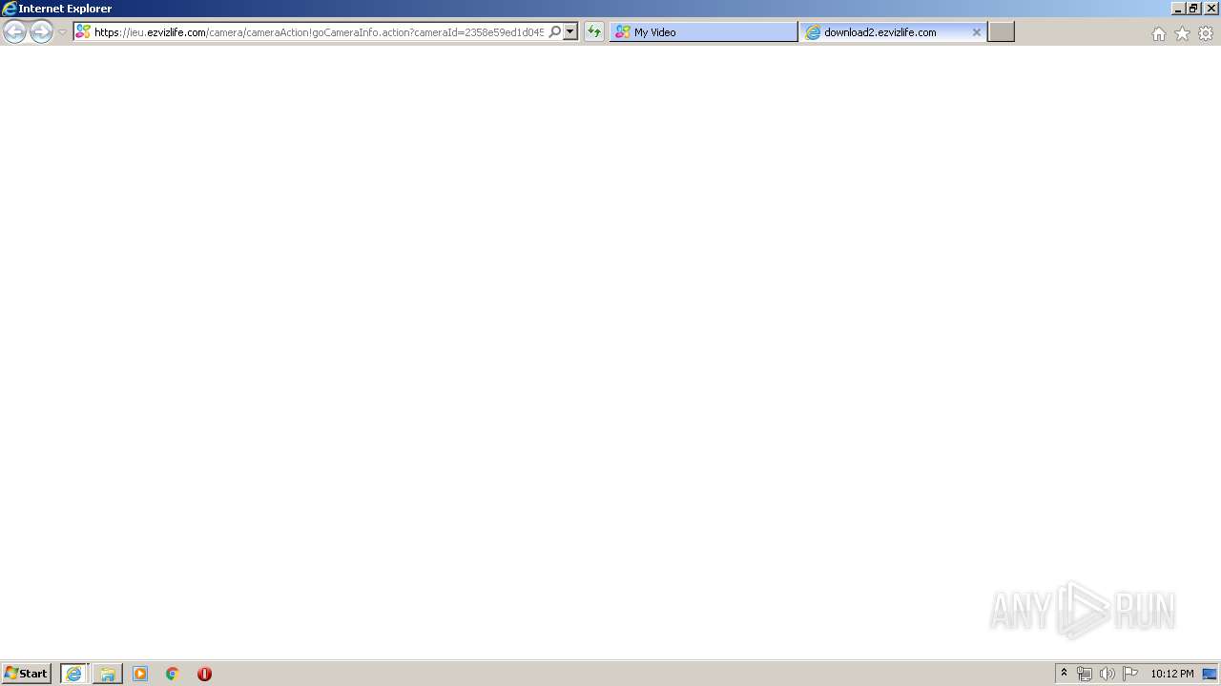
Task: Click the Show desktop button
Action: 1211,674
